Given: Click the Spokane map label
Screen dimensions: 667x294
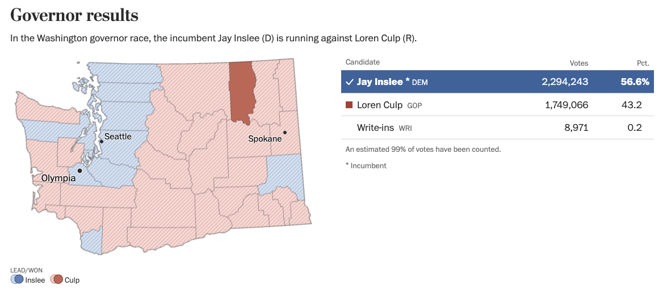Looking at the screenshot, I should pyautogui.click(x=265, y=139).
